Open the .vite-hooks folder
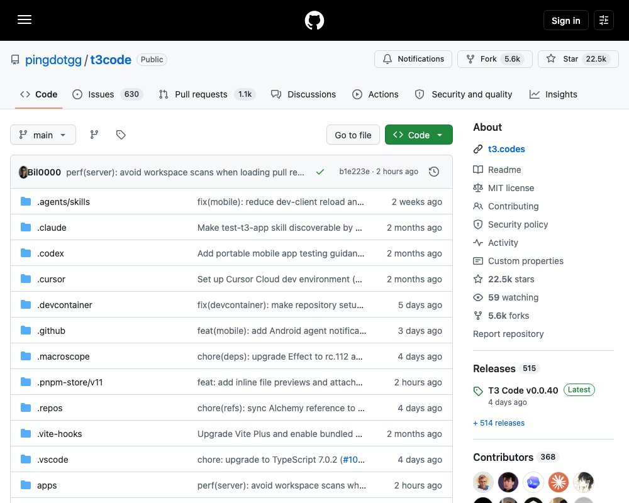The width and height of the screenshot is (629, 503). point(59,434)
